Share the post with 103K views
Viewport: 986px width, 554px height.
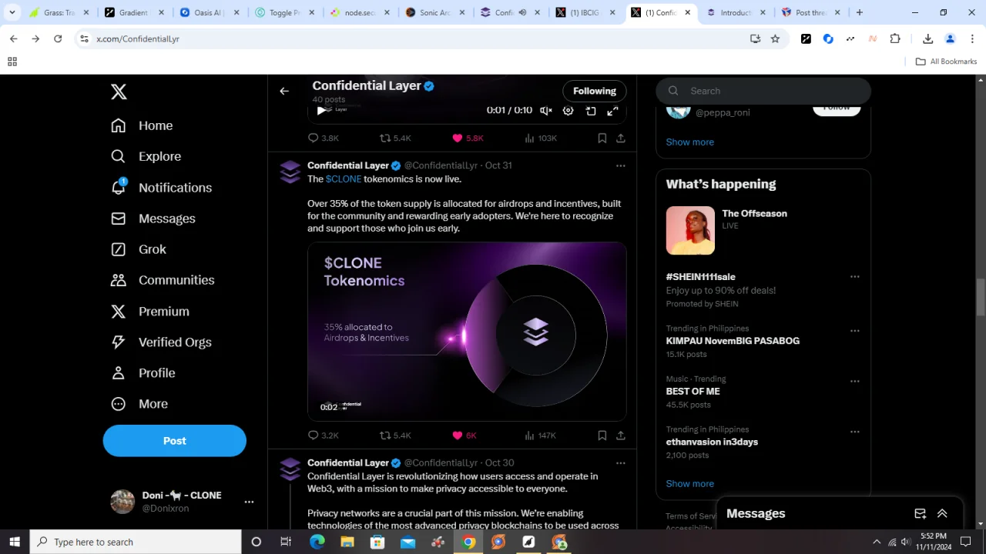pyautogui.click(x=621, y=138)
